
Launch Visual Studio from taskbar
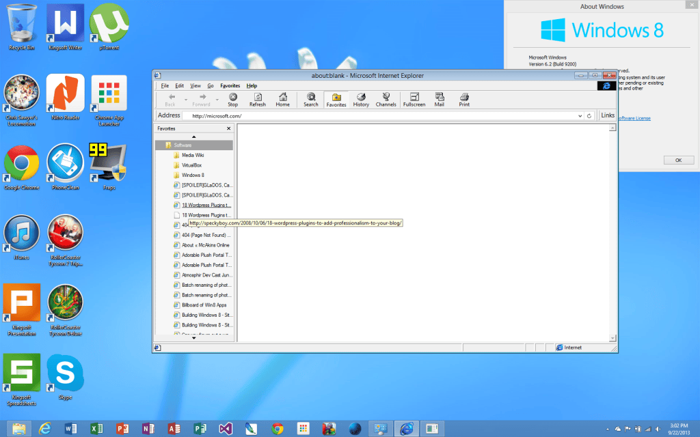[x=226, y=429]
